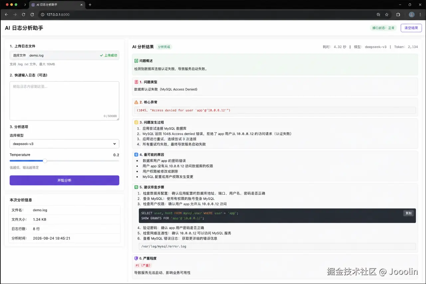
Task: Click the 文件大小 value 1.24 KB
Action: pyautogui.click(x=40, y=219)
